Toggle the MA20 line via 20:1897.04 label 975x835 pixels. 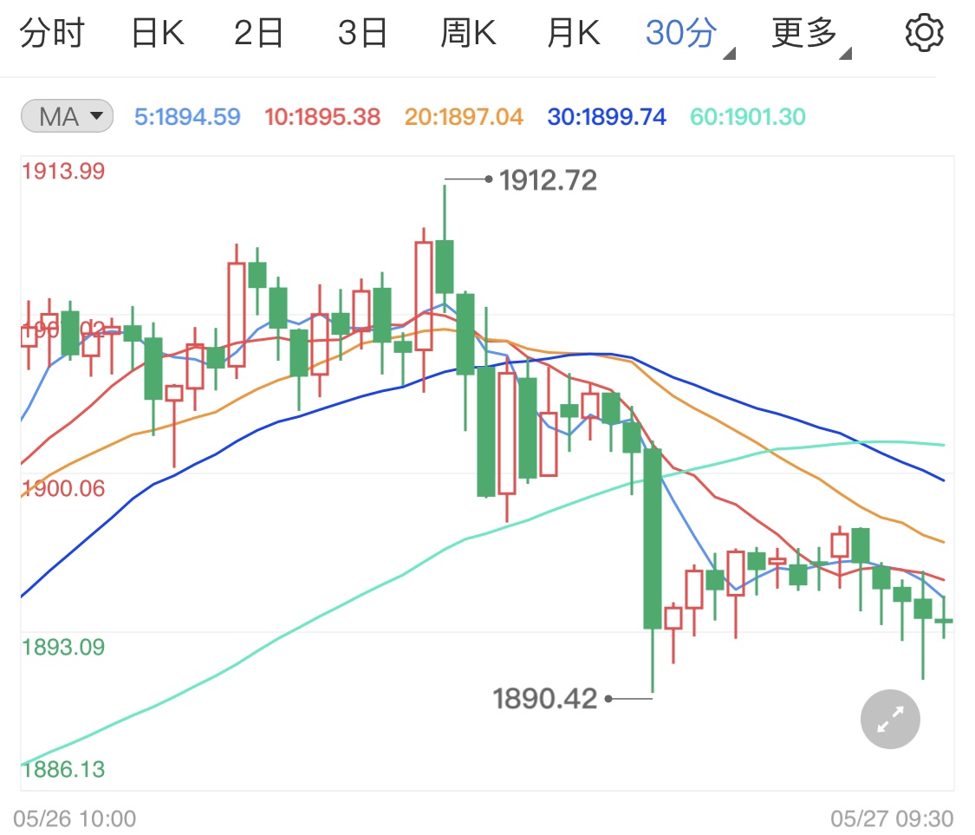462,115
